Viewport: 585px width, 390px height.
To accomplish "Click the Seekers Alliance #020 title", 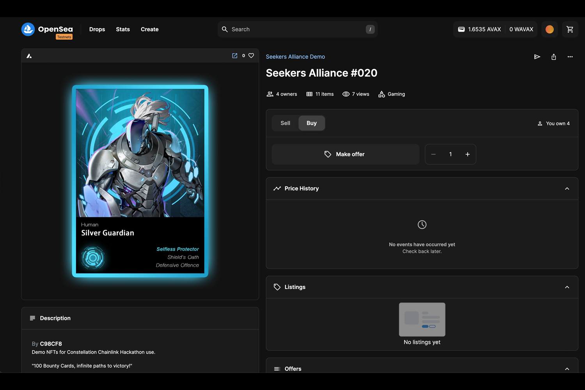I will point(322,73).
